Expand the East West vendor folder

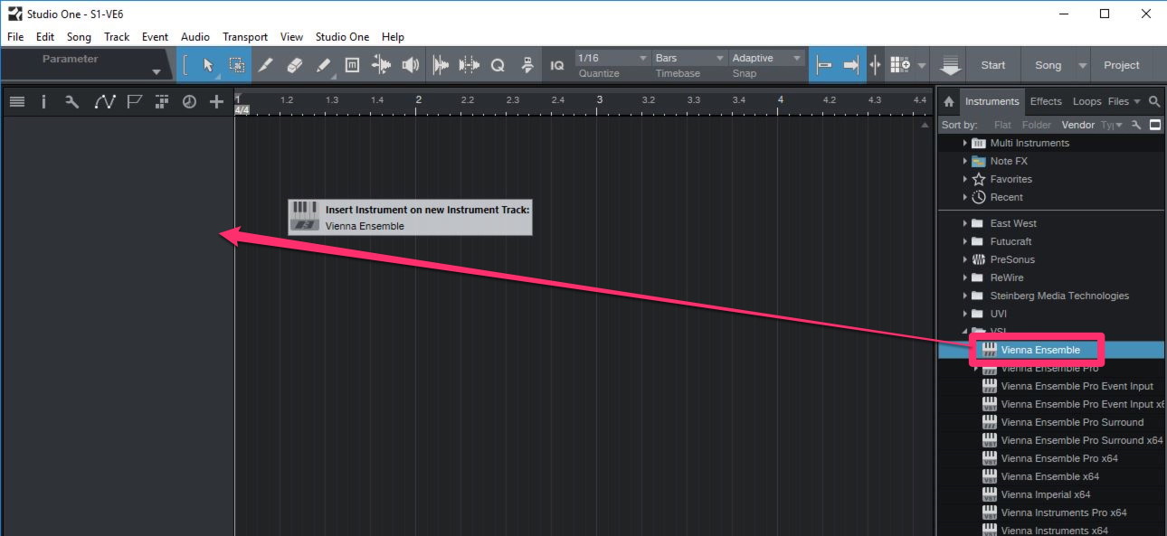click(x=965, y=223)
